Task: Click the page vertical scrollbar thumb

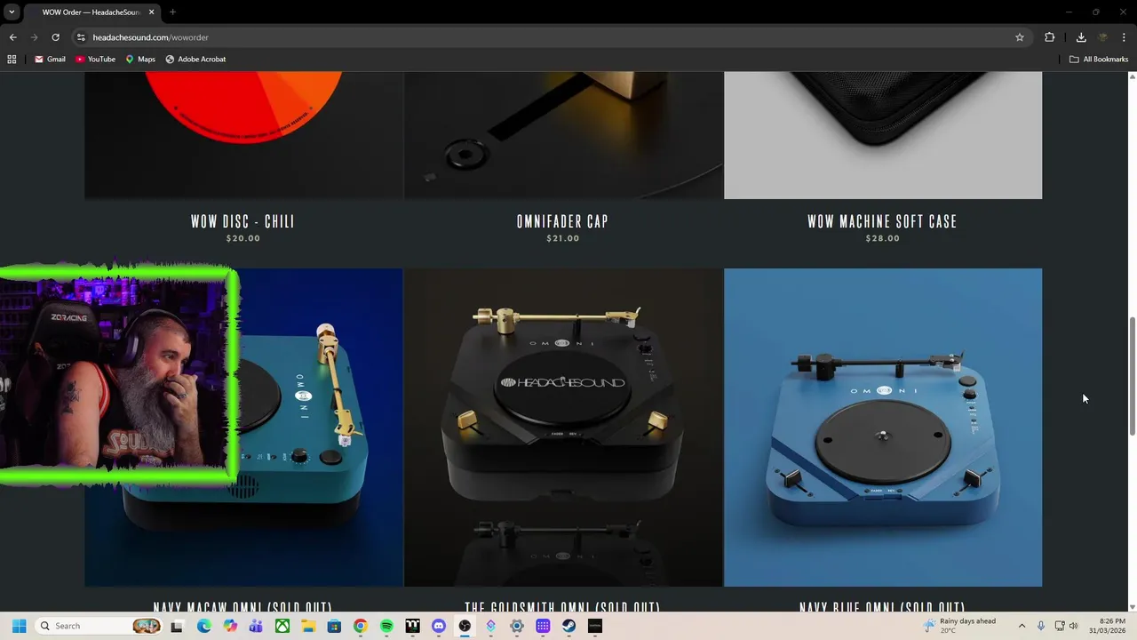Action: (x=1132, y=375)
